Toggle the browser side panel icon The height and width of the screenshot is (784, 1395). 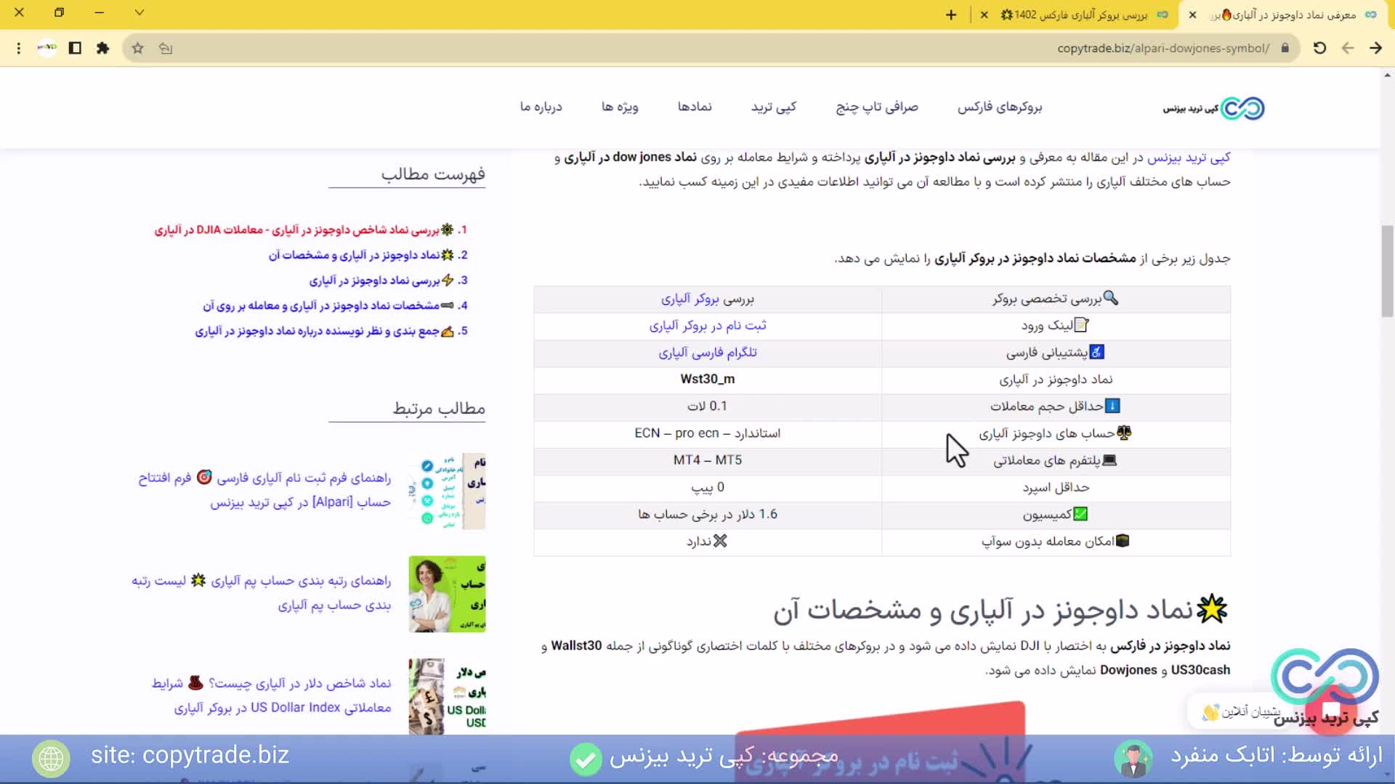pos(75,48)
